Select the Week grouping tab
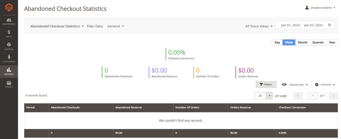 click(289, 42)
